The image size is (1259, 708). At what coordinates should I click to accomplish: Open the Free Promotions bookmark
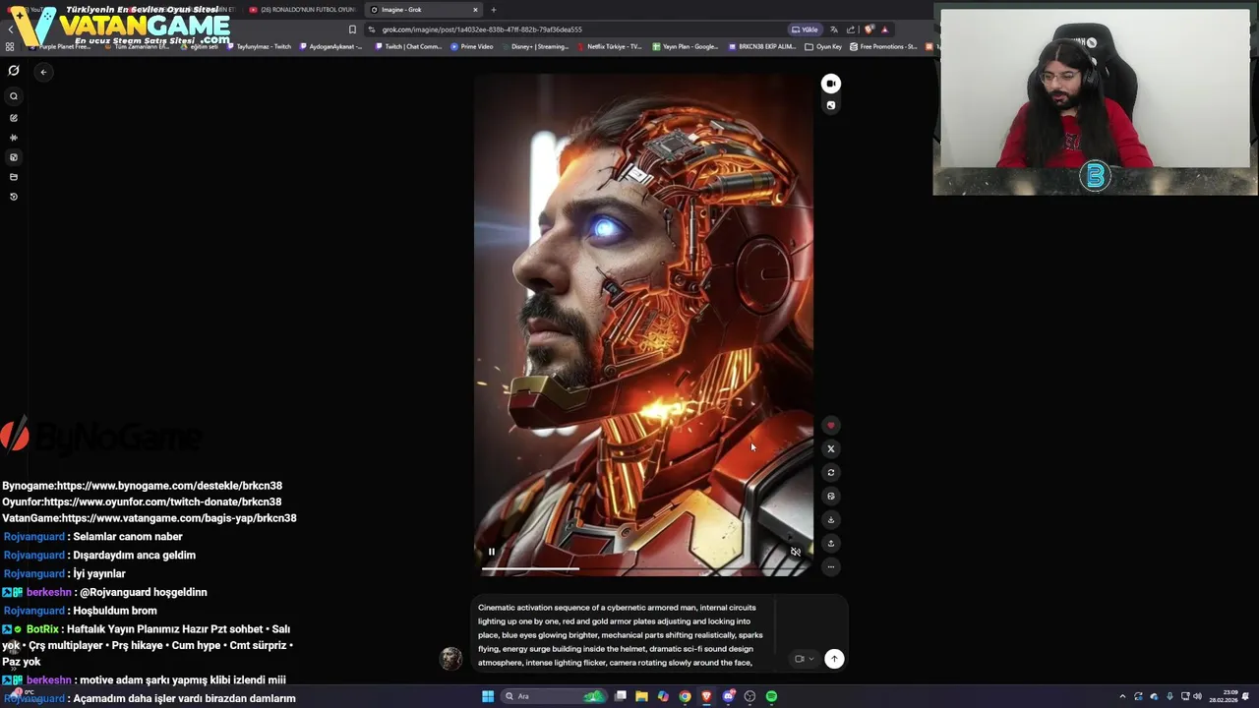883,46
